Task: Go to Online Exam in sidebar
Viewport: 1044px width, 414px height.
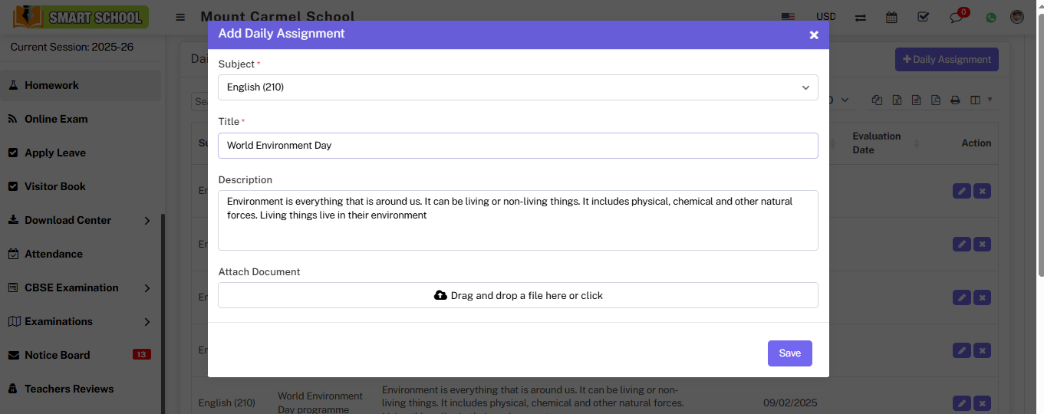Action: click(x=56, y=119)
